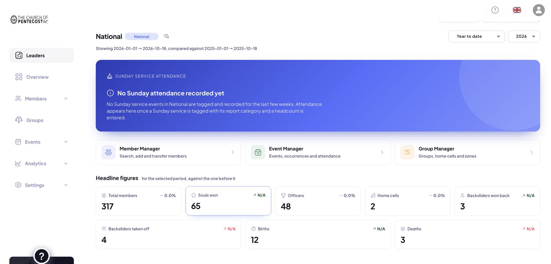The height and width of the screenshot is (264, 551).
Task: Click the Overview grid icon
Action: coord(19,77)
